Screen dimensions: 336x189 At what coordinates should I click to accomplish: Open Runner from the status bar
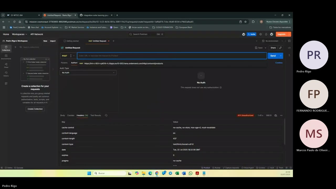pyautogui.click(x=216, y=168)
